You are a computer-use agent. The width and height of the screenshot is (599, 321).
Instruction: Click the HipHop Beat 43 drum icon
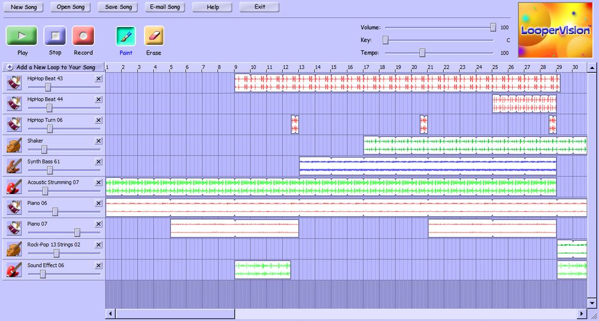pyautogui.click(x=14, y=83)
